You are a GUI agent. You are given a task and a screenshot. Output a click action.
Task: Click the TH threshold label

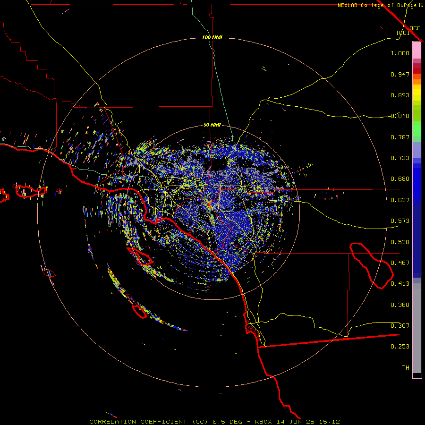406,368
